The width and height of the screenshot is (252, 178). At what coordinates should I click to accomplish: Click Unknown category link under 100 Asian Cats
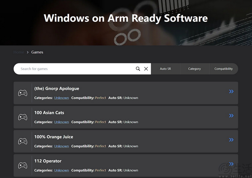tap(61, 122)
